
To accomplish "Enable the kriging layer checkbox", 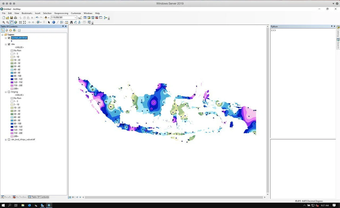I will pyautogui.click(x=9, y=92).
